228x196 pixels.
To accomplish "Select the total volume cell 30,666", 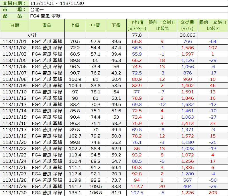I will click(x=187, y=35).
